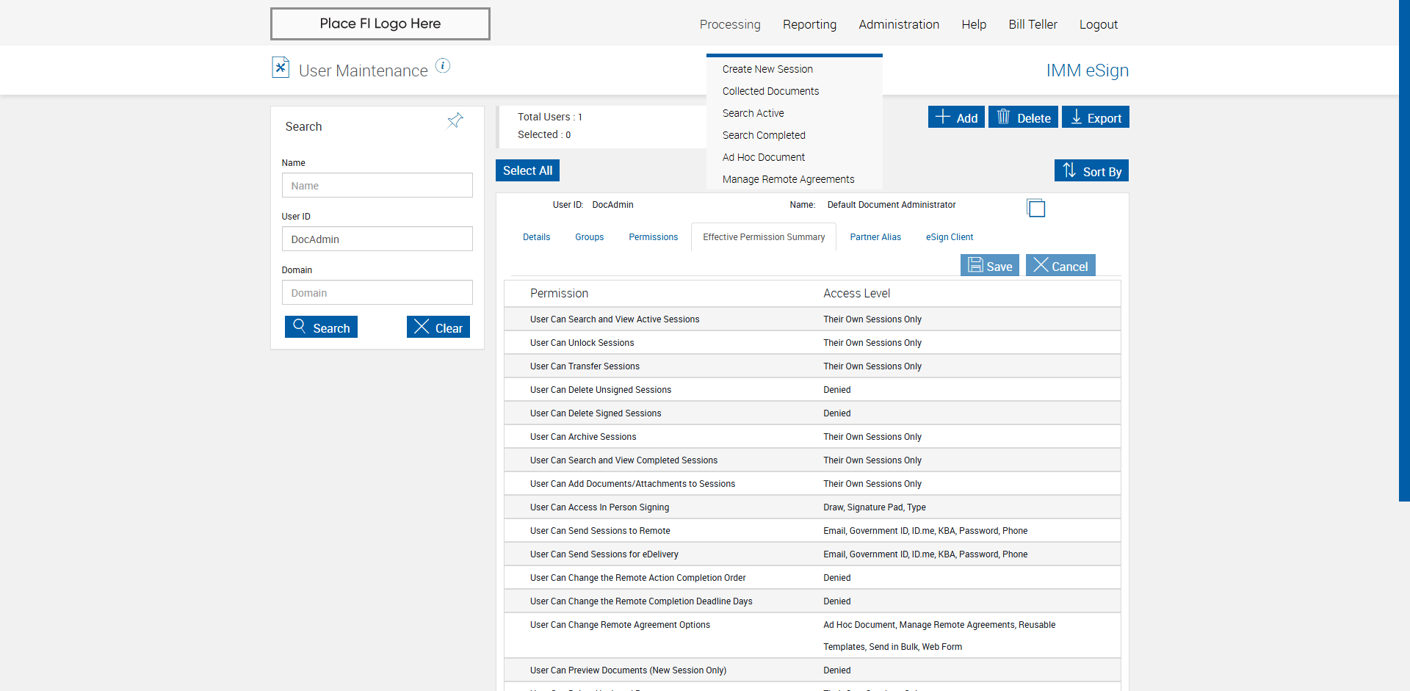Choose Create New Session from the Processing menu
Screen dimensions: 1410x691
point(767,69)
